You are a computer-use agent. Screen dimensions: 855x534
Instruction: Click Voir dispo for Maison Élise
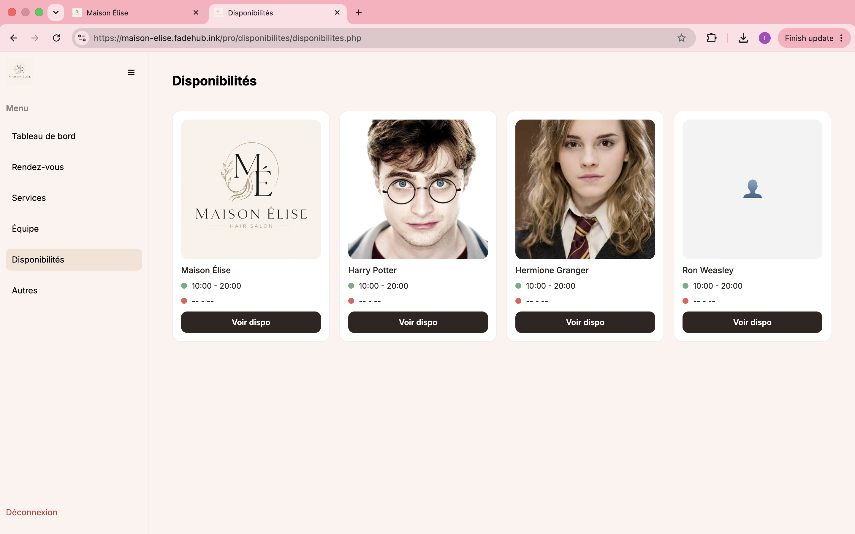coord(251,322)
